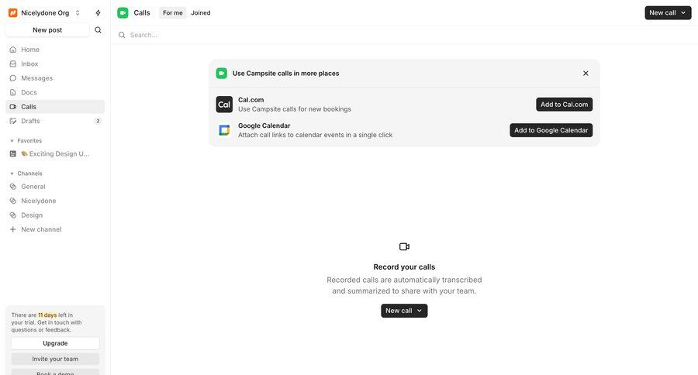698x375 pixels.
Task: Collapse the Channels section triangle
Action: click(12, 174)
